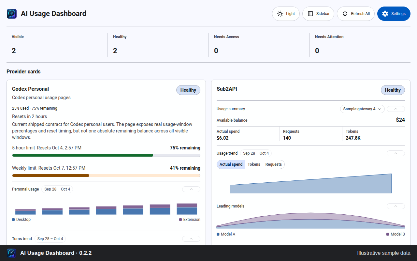Screen dimensions: 417x261
Task: Collapse the Usage trend section
Action: (x=396, y=153)
